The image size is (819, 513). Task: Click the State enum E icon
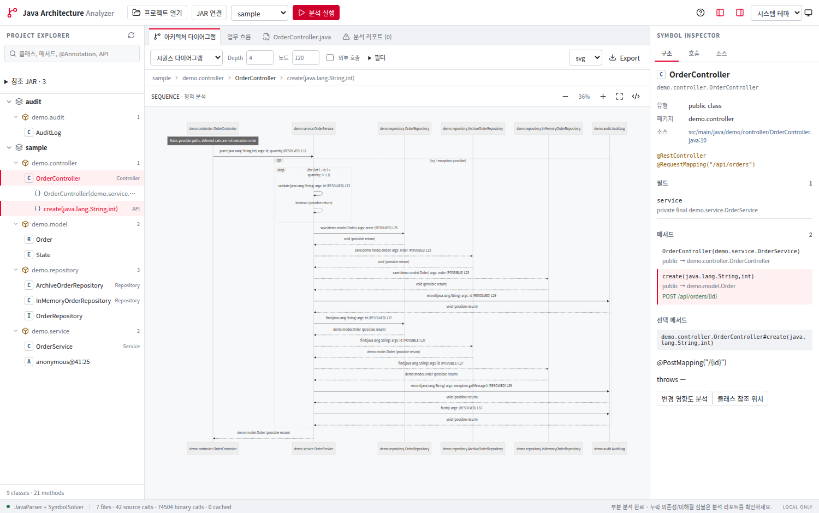pyautogui.click(x=29, y=254)
